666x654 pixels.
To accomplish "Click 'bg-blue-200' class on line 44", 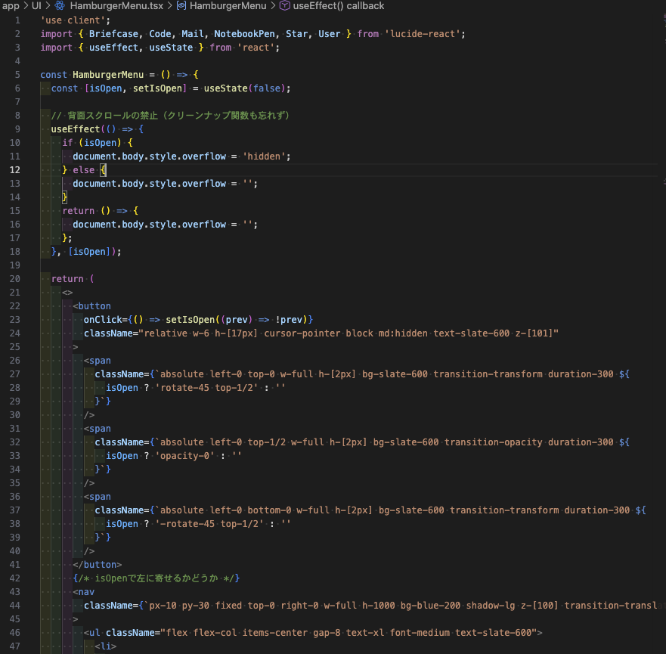I will (430, 605).
